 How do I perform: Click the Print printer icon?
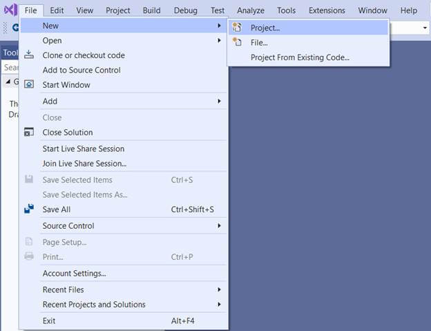[x=29, y=256]
